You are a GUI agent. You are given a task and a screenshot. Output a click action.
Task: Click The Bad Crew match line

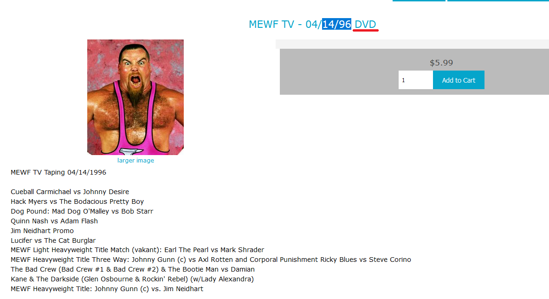tap(133, 270)
